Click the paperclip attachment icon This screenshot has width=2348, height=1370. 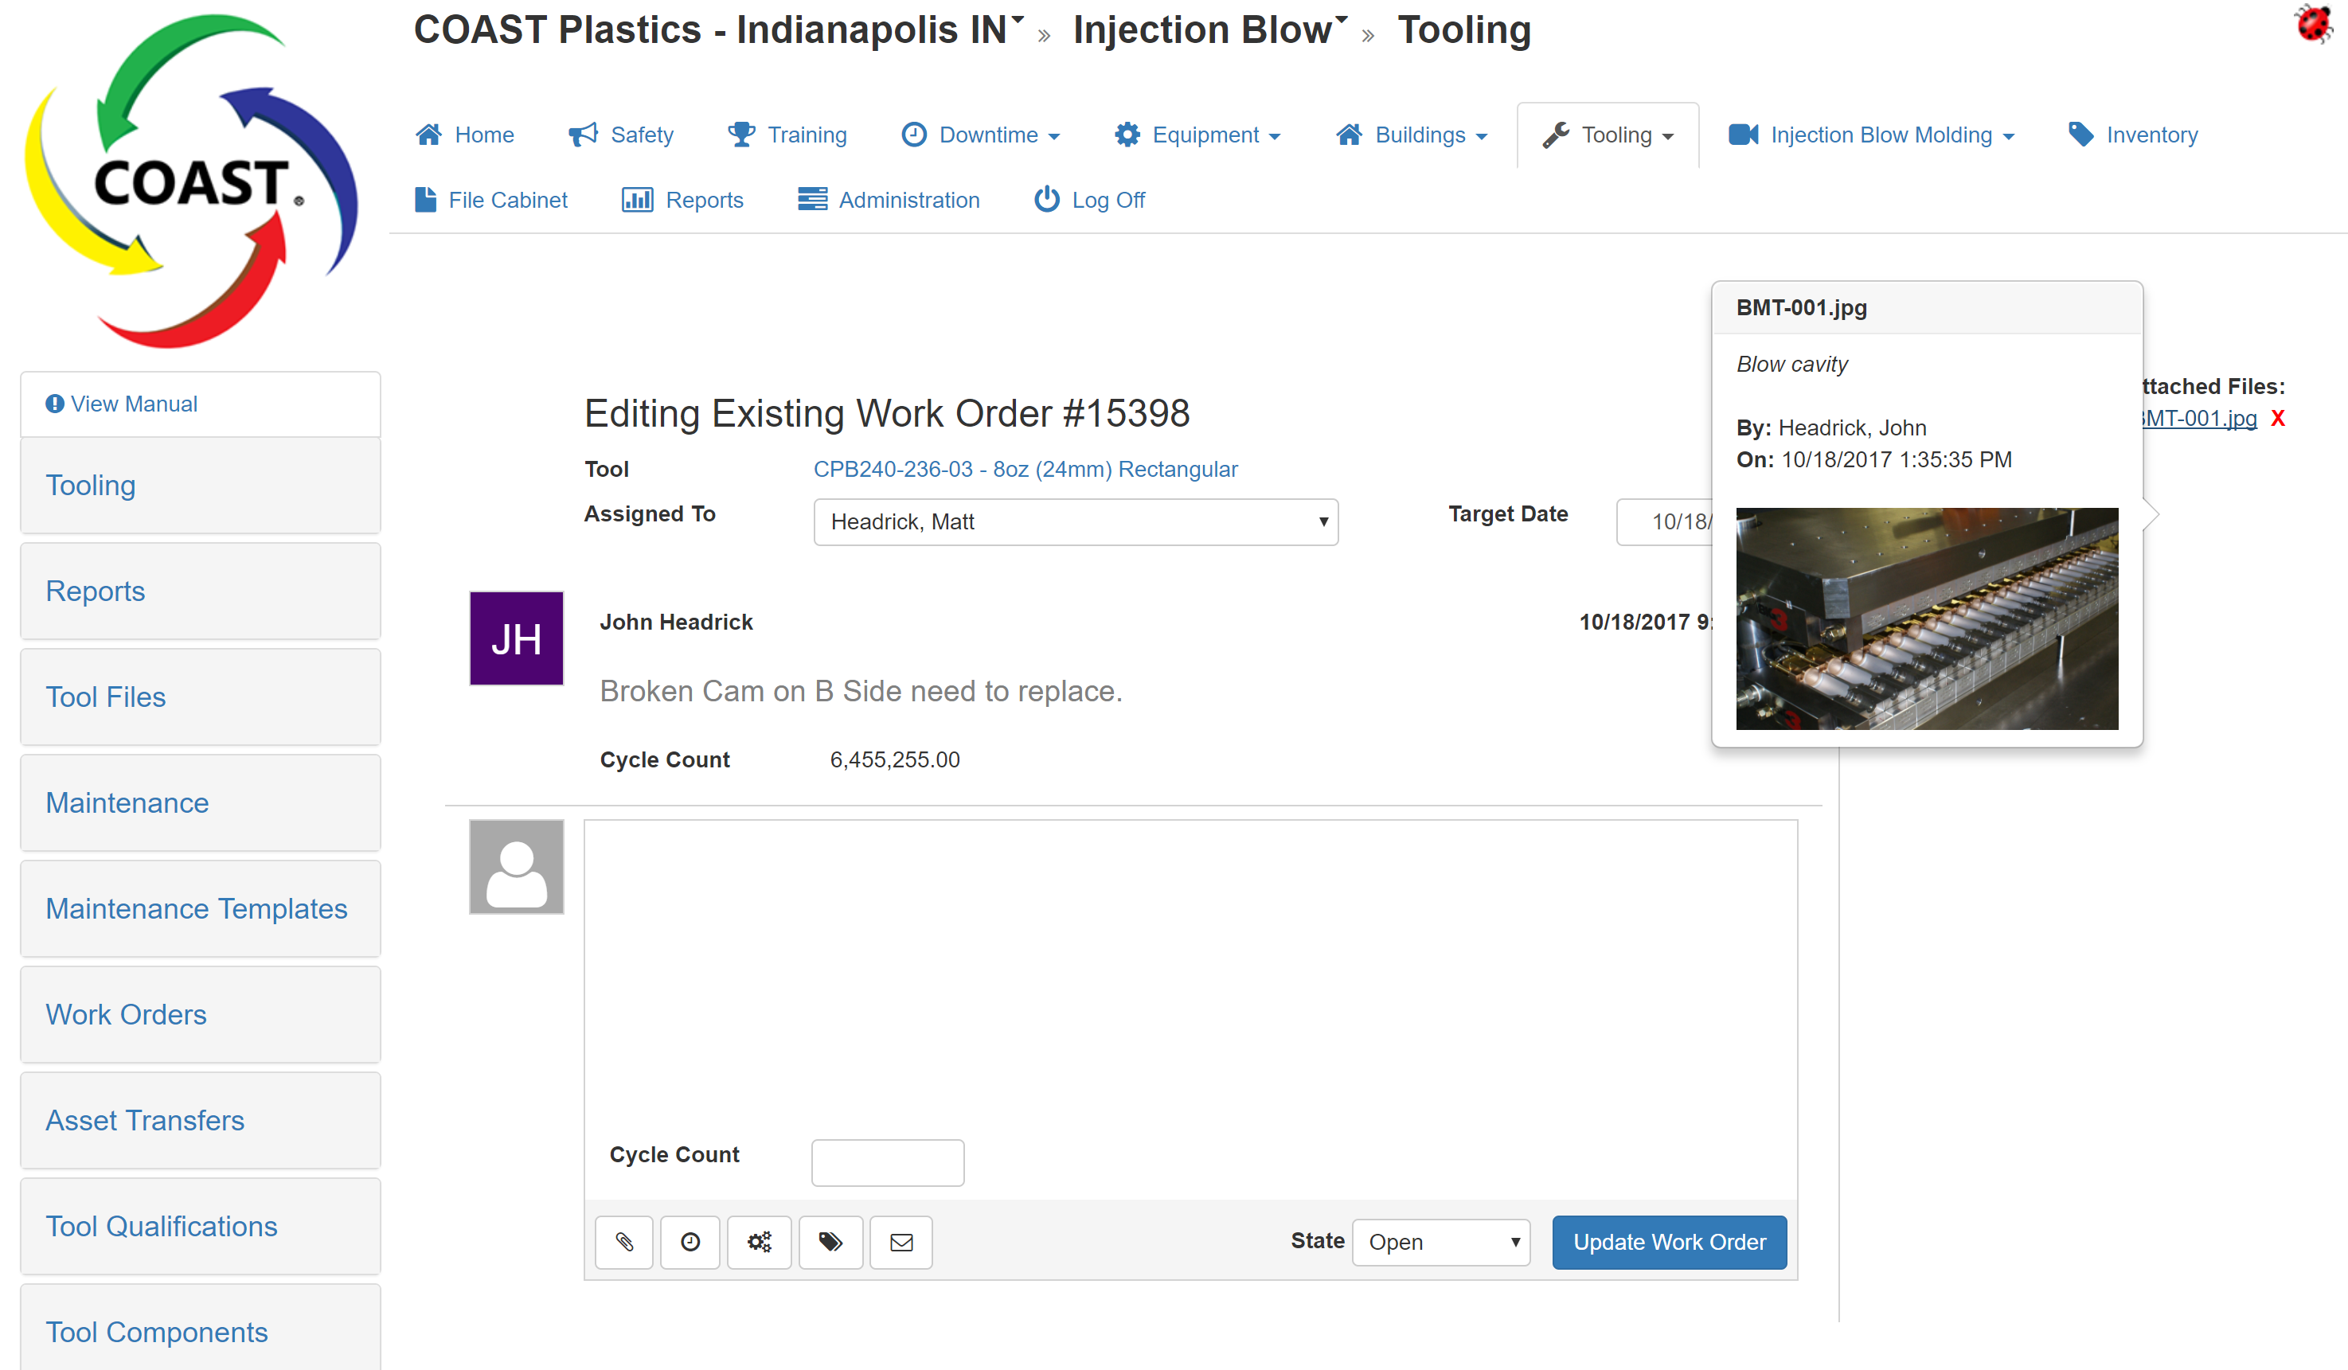pos(623,1242)
